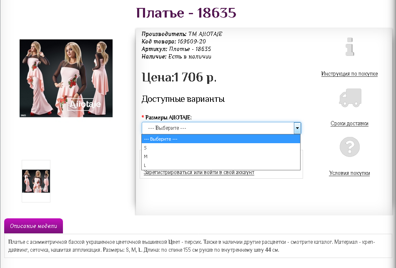Click the price text Цена:1 706 р.

[x=179, y=77]
